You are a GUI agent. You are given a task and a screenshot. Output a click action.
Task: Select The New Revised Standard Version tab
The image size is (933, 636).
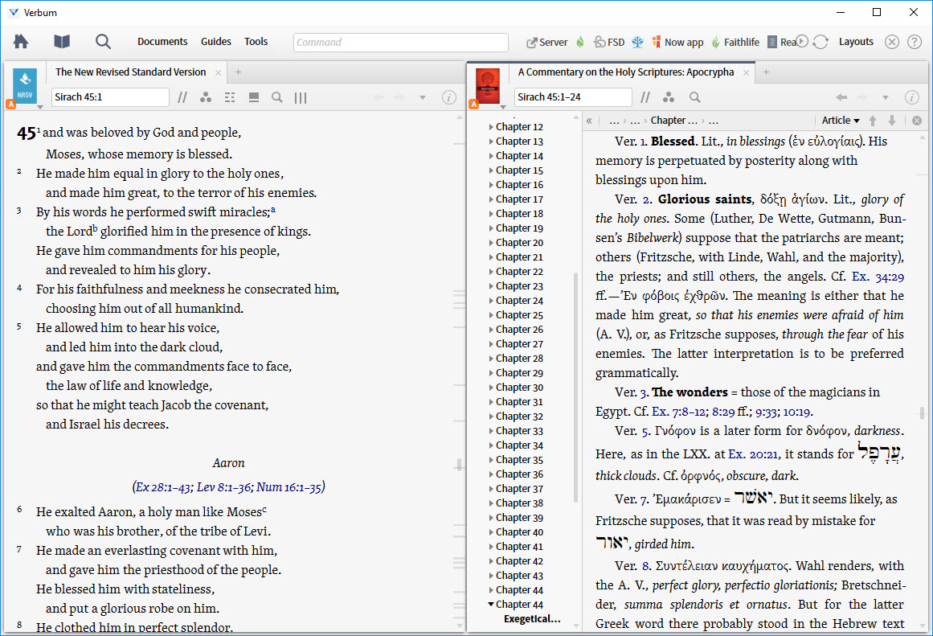pos(130,72)
